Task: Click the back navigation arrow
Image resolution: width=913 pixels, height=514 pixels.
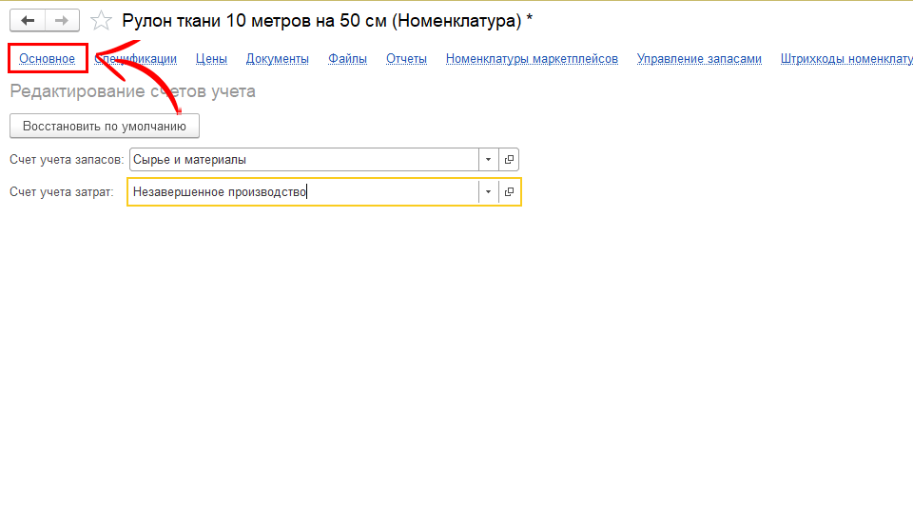Action: pos(28,20)
